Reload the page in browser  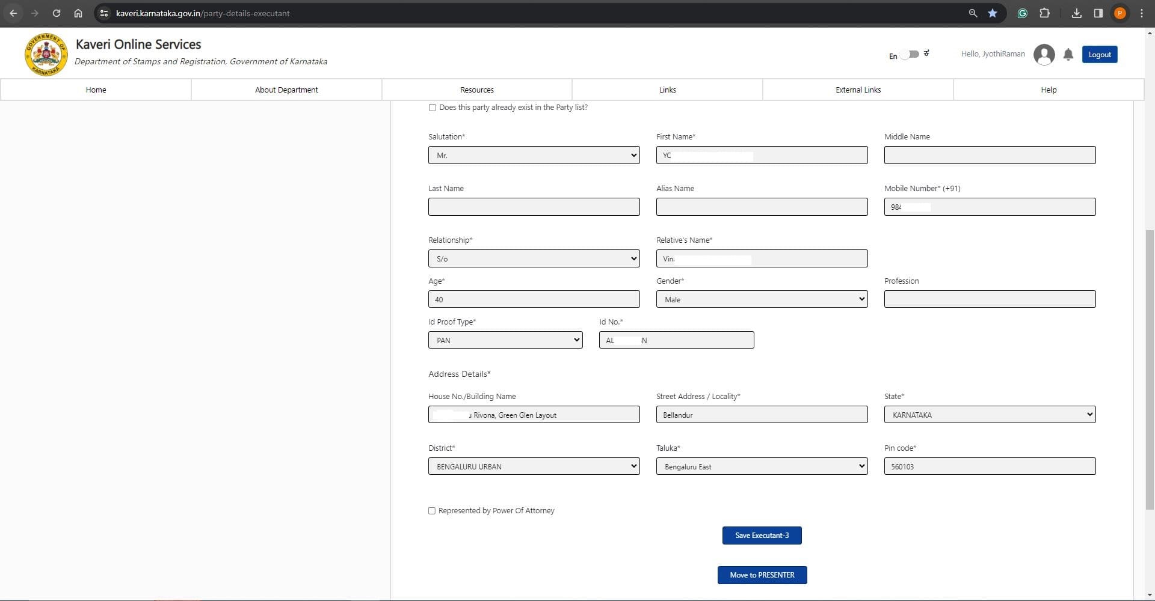(x=57, y=13)
